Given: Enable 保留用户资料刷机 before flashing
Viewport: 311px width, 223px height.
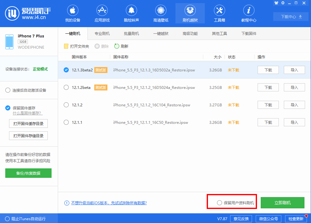Looking at the screenshot, I should tap(220, 202).
